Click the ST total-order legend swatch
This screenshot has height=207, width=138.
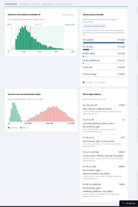pyautogui.click(x=95, y=82)
